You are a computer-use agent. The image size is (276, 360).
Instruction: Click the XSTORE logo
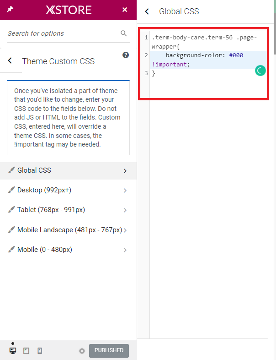point(69,10)
